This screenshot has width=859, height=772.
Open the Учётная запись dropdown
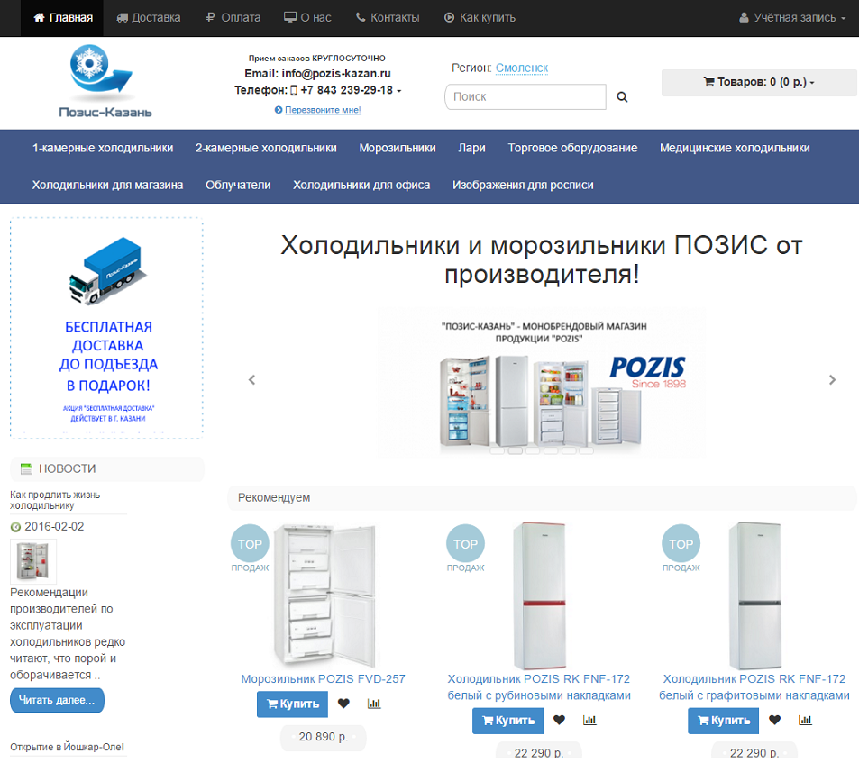(792, 17)
